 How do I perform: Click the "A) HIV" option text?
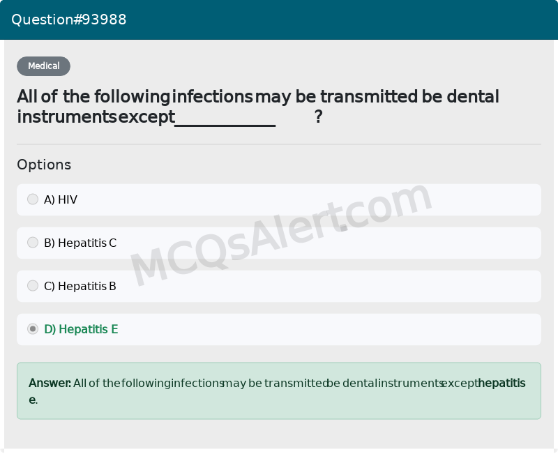61,200
